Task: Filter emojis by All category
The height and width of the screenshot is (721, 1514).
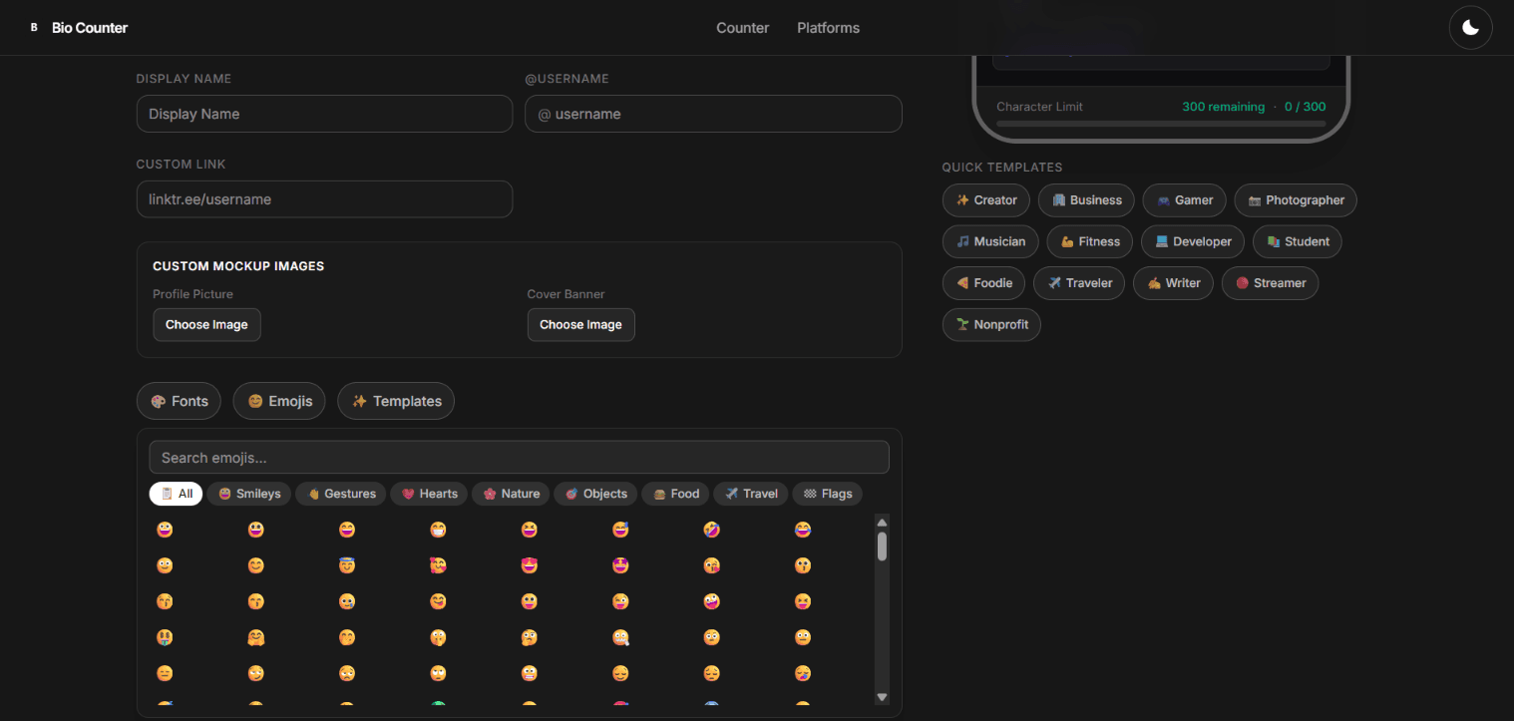Action: pyautogui.click(x=176, y=494)
